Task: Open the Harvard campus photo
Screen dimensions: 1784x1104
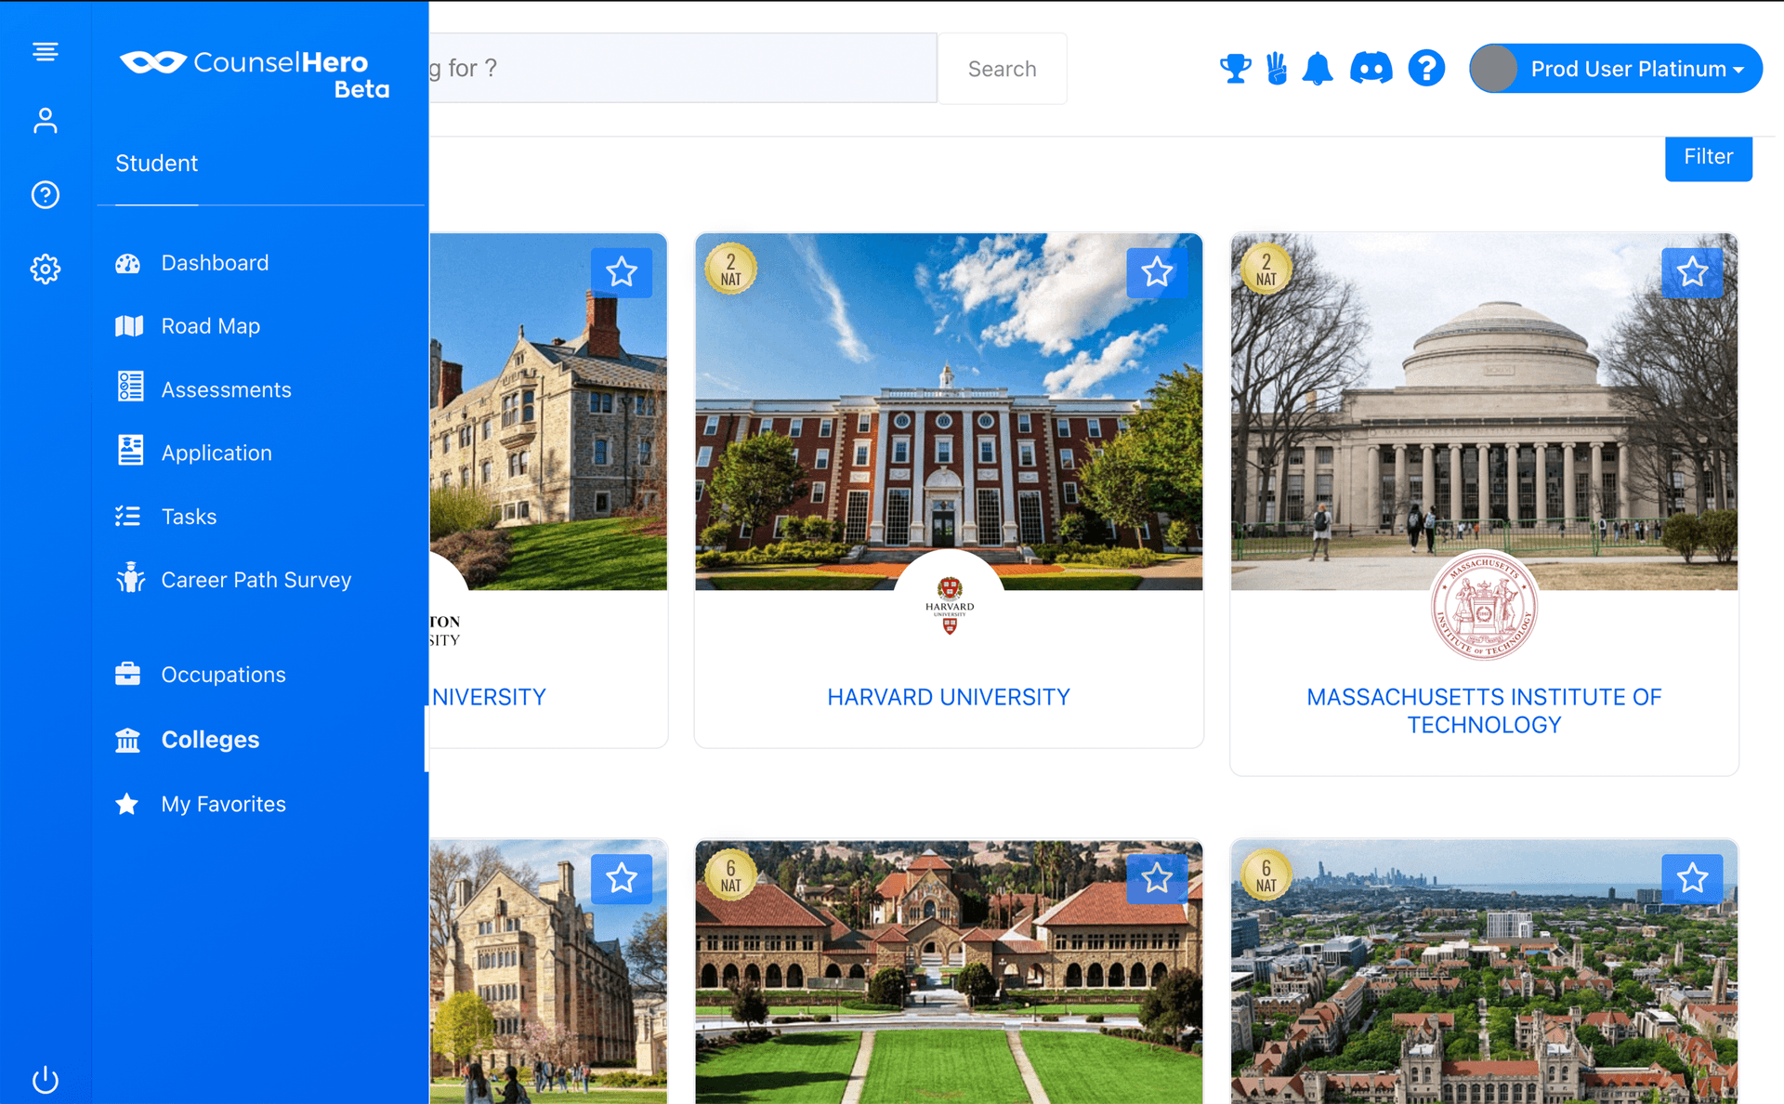Action: (x=949, y=412)
